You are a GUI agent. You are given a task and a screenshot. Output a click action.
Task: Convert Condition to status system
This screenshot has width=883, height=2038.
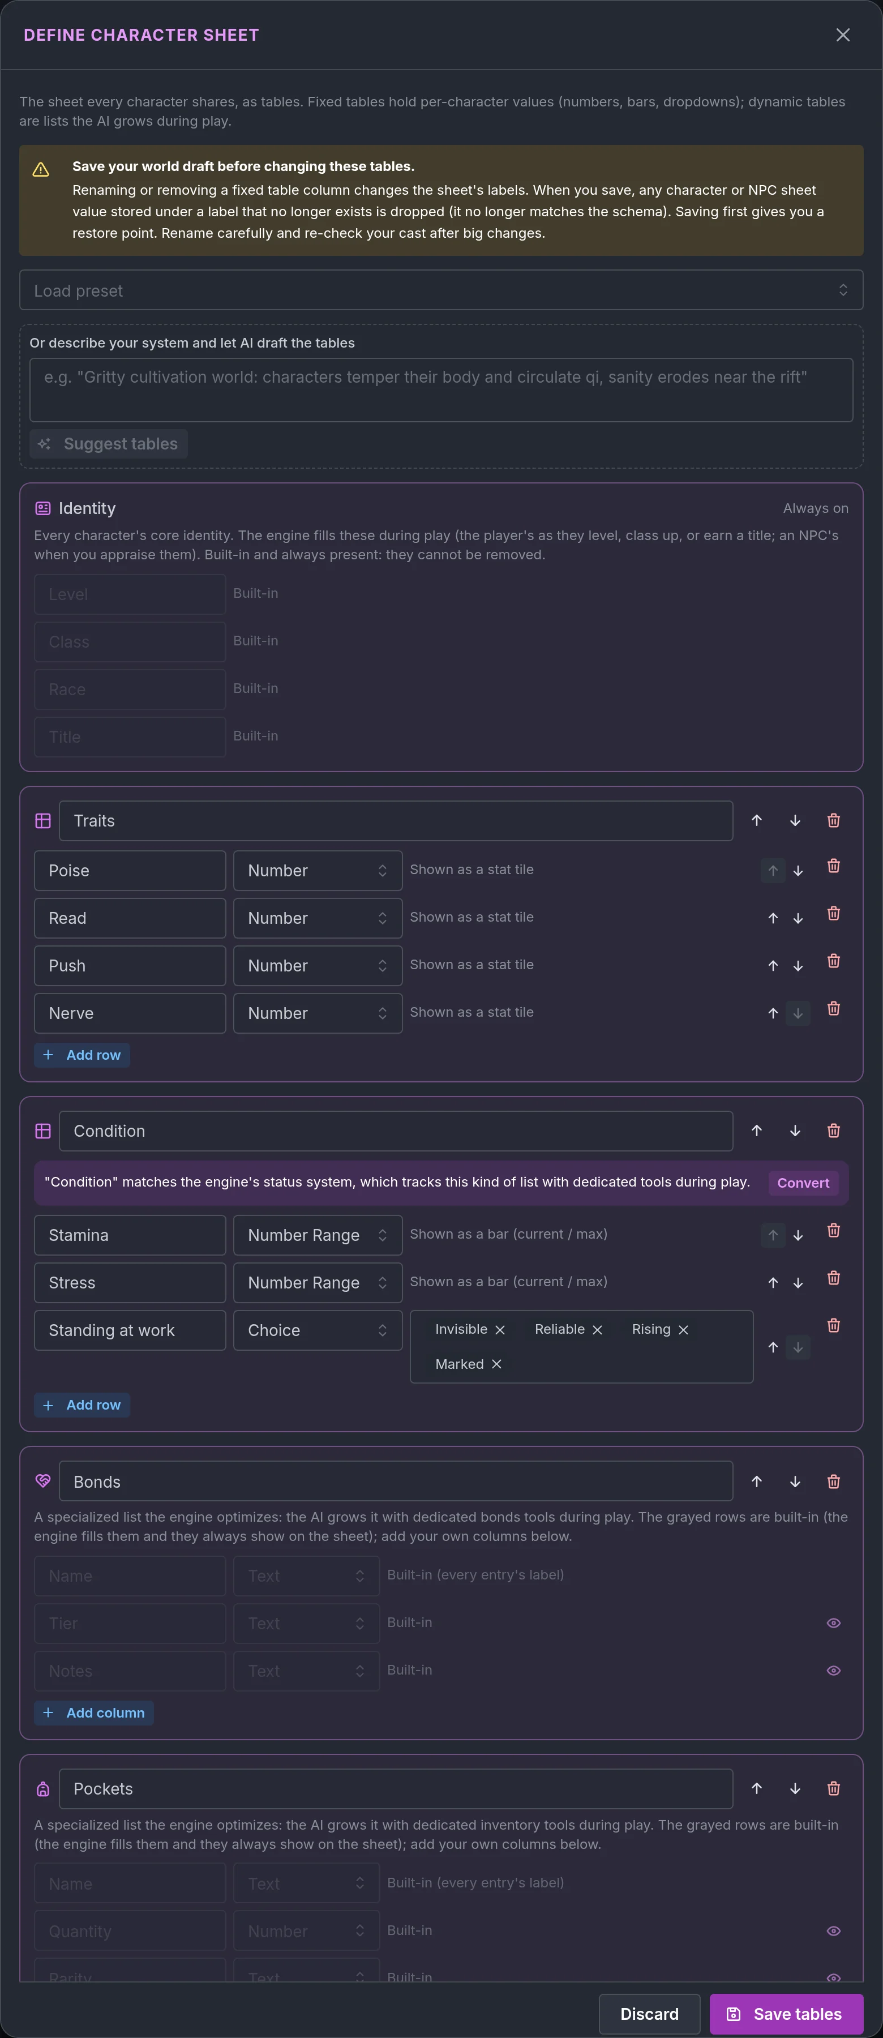pos(803,1183)
